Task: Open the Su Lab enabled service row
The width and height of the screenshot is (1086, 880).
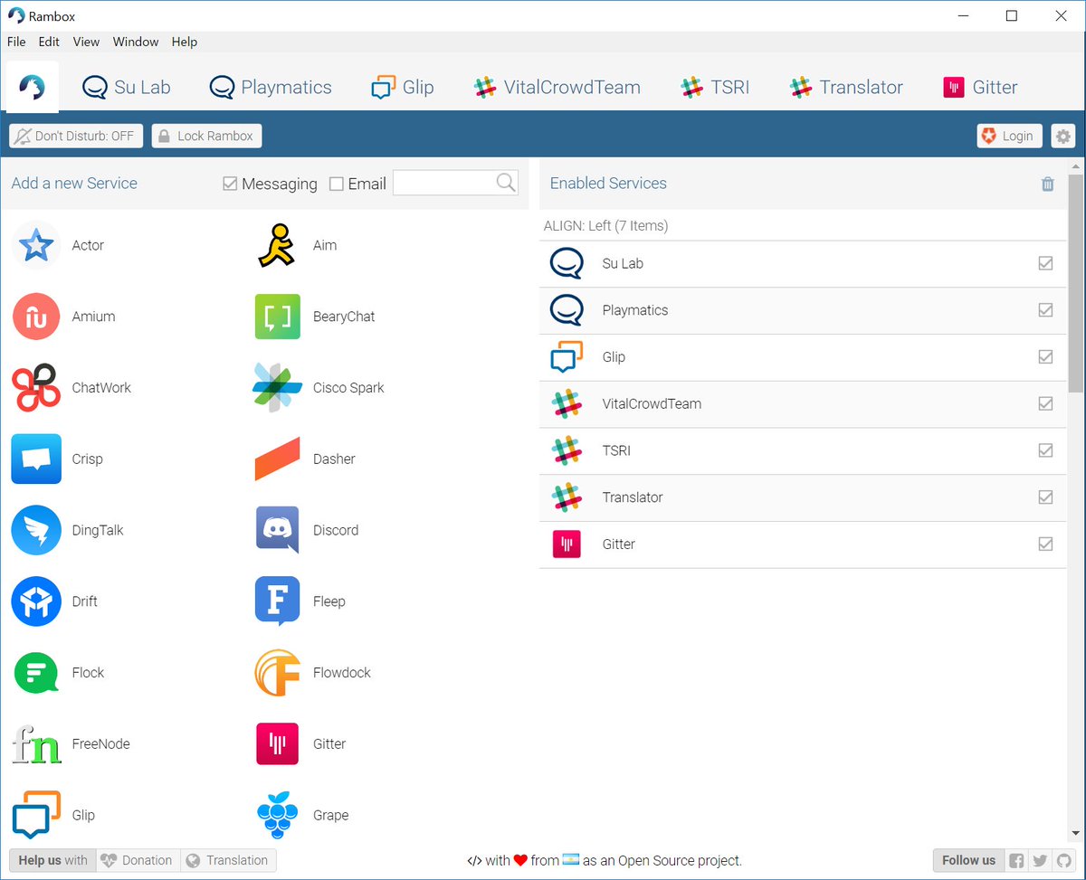Action: point(802,264)
